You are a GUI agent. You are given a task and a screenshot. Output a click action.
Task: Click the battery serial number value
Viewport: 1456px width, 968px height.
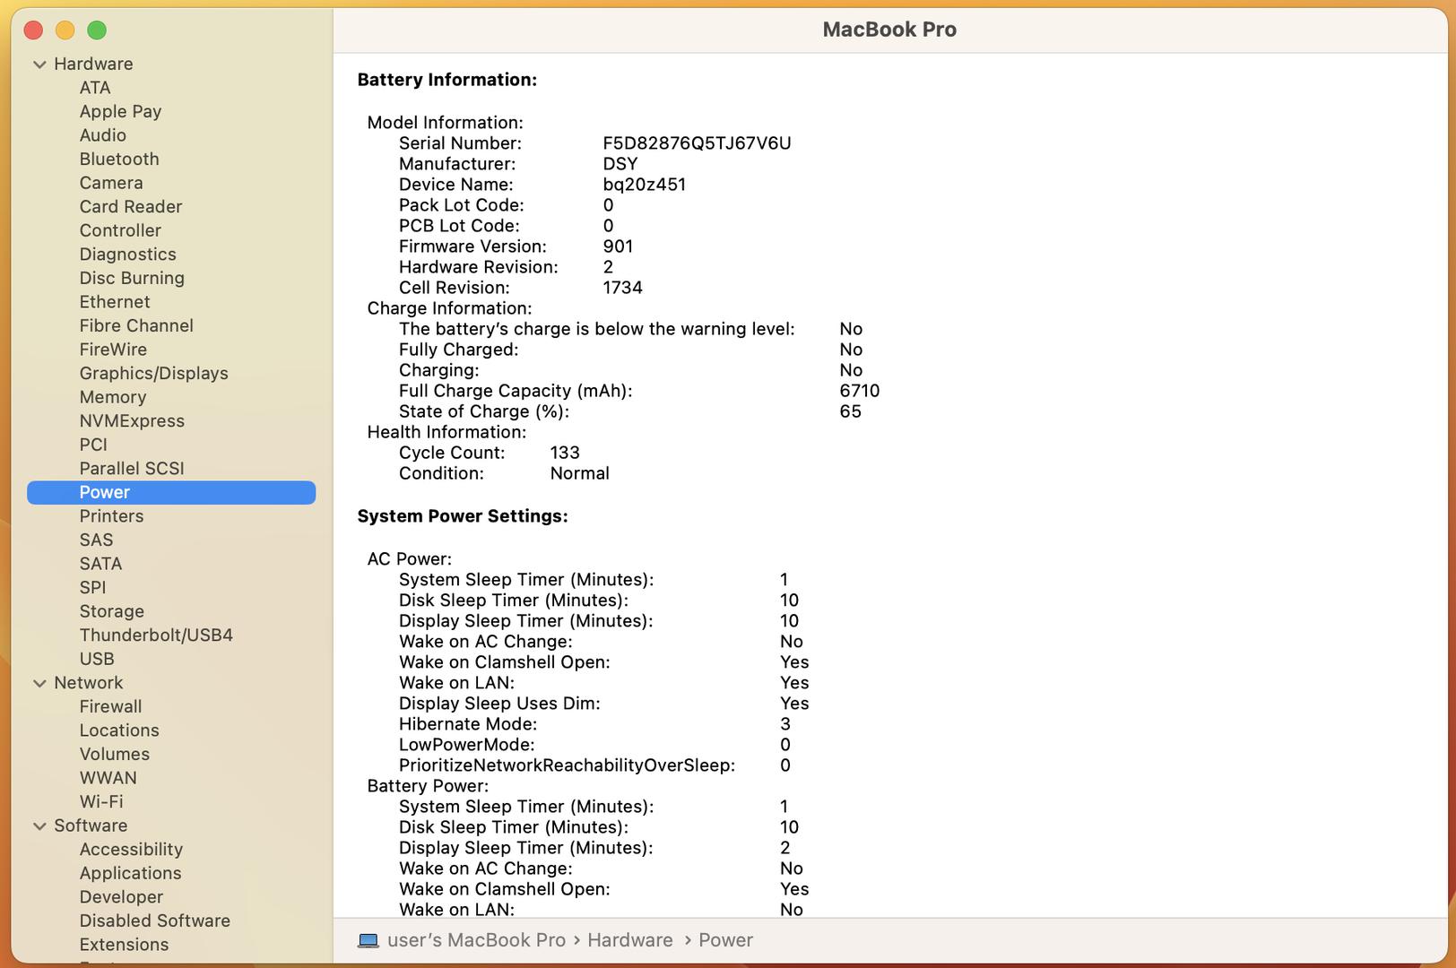click(x=697, y=143)
